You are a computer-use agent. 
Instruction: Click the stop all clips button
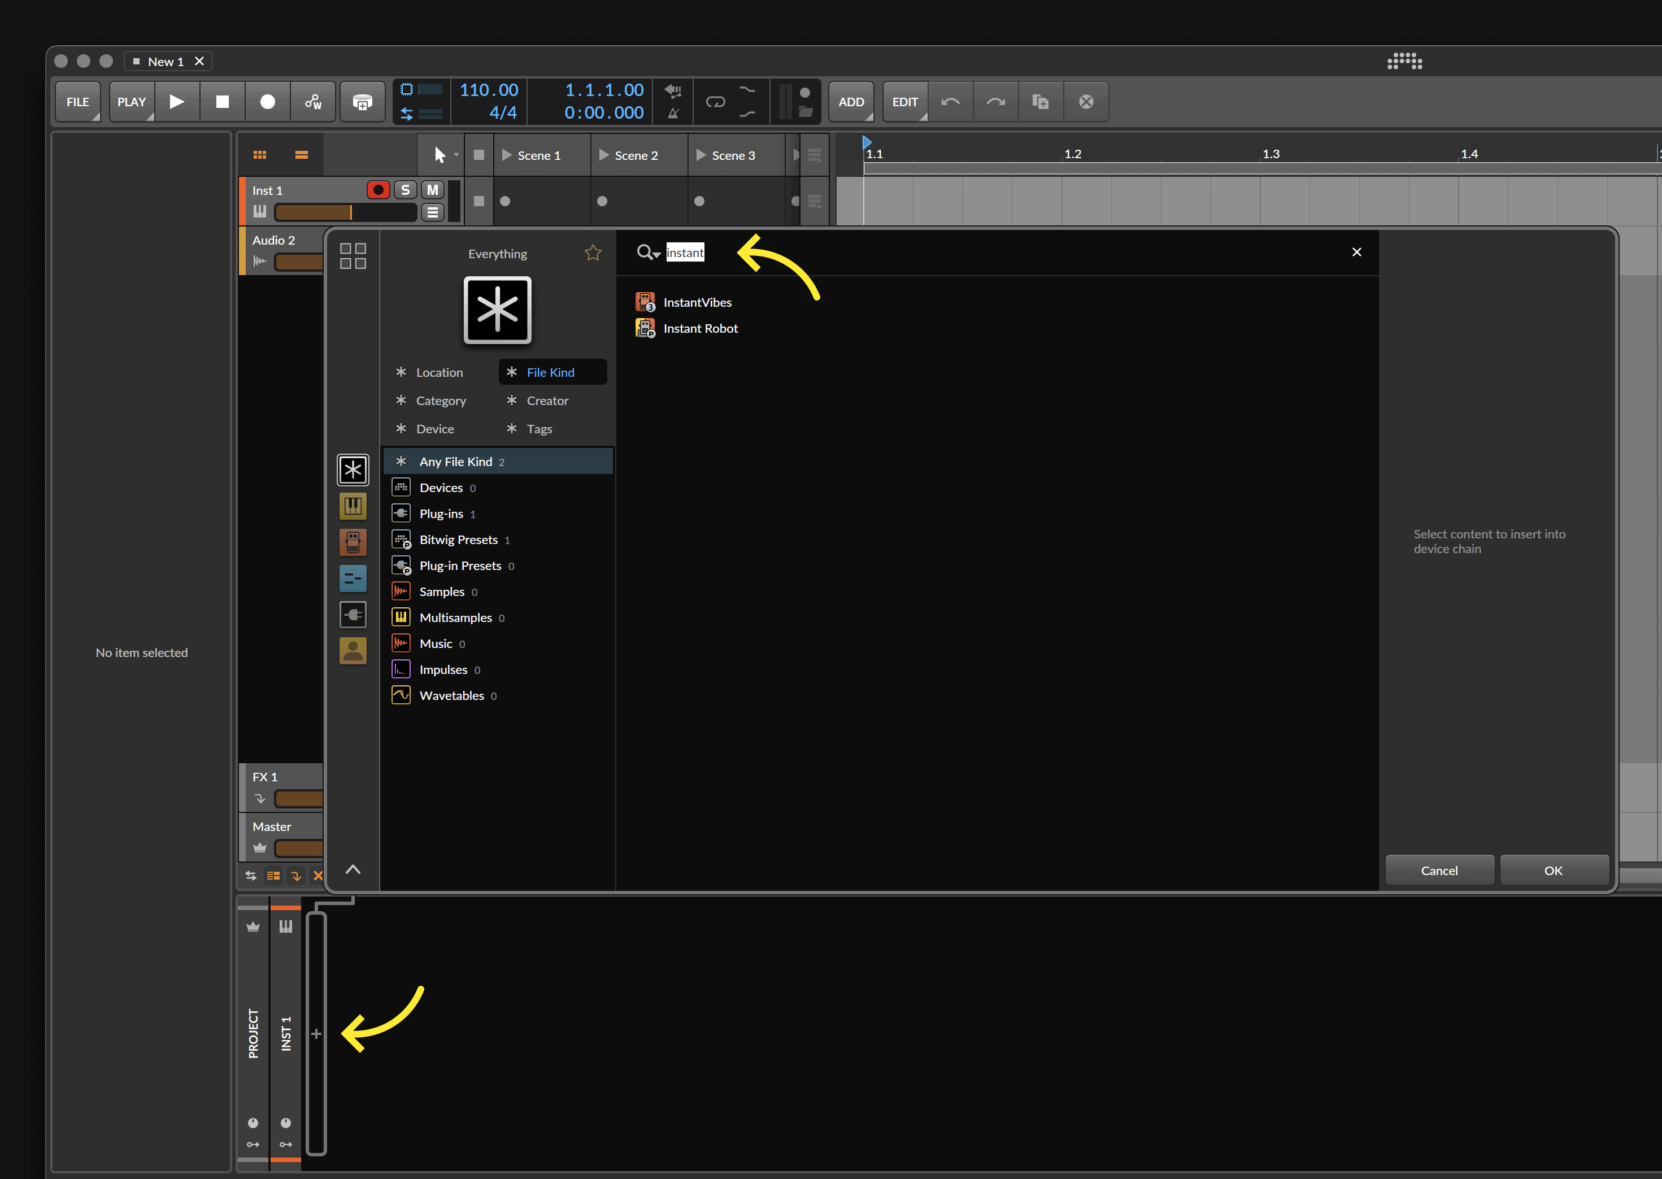[x=479, y=155]
